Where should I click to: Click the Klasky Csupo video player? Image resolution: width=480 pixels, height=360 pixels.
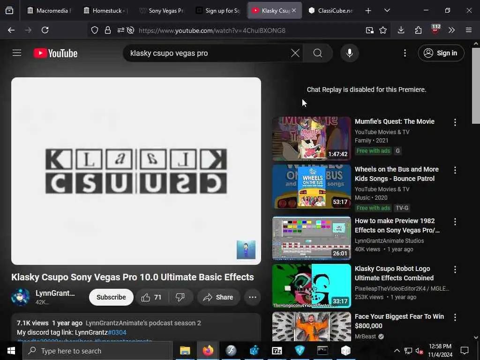pyautogui.click(x=136, y=171)
